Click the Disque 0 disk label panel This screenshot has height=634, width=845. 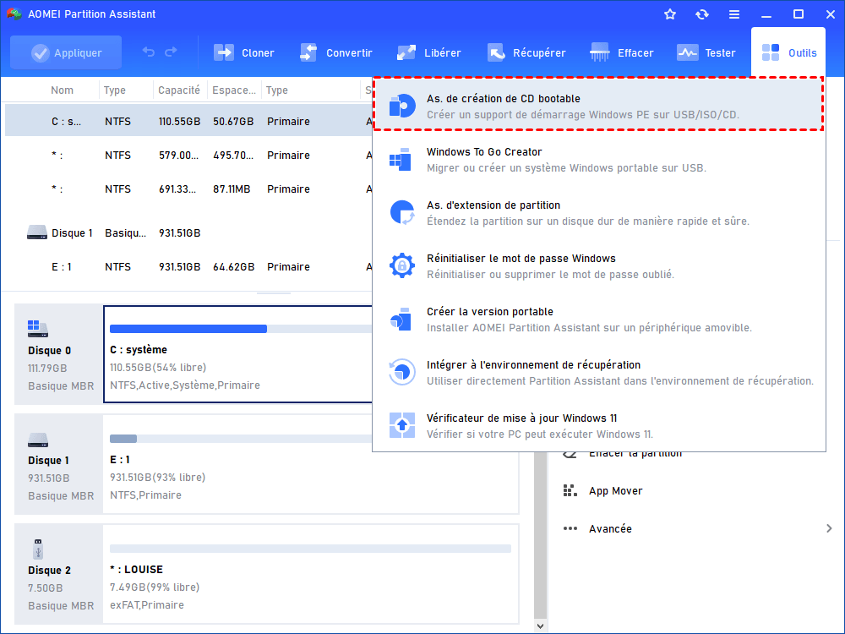(x=59, y=353)
